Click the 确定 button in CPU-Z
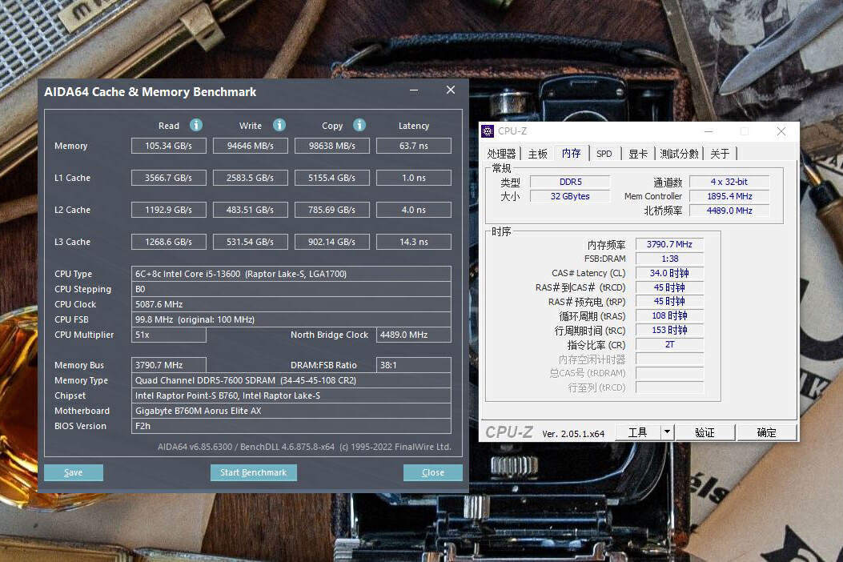The width and height of the screenshot is (843, 562). point(767,432)
